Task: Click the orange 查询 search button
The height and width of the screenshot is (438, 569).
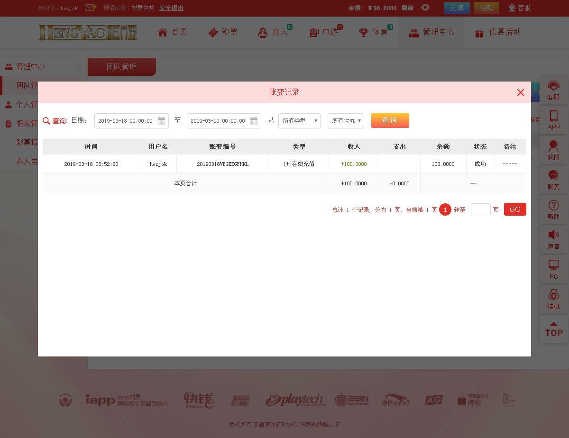Action: coord(390,120)
